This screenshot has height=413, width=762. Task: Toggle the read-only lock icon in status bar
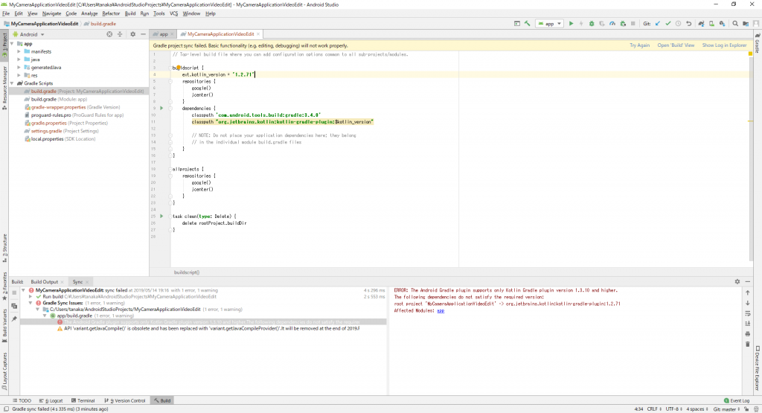(x=746, y=409)
